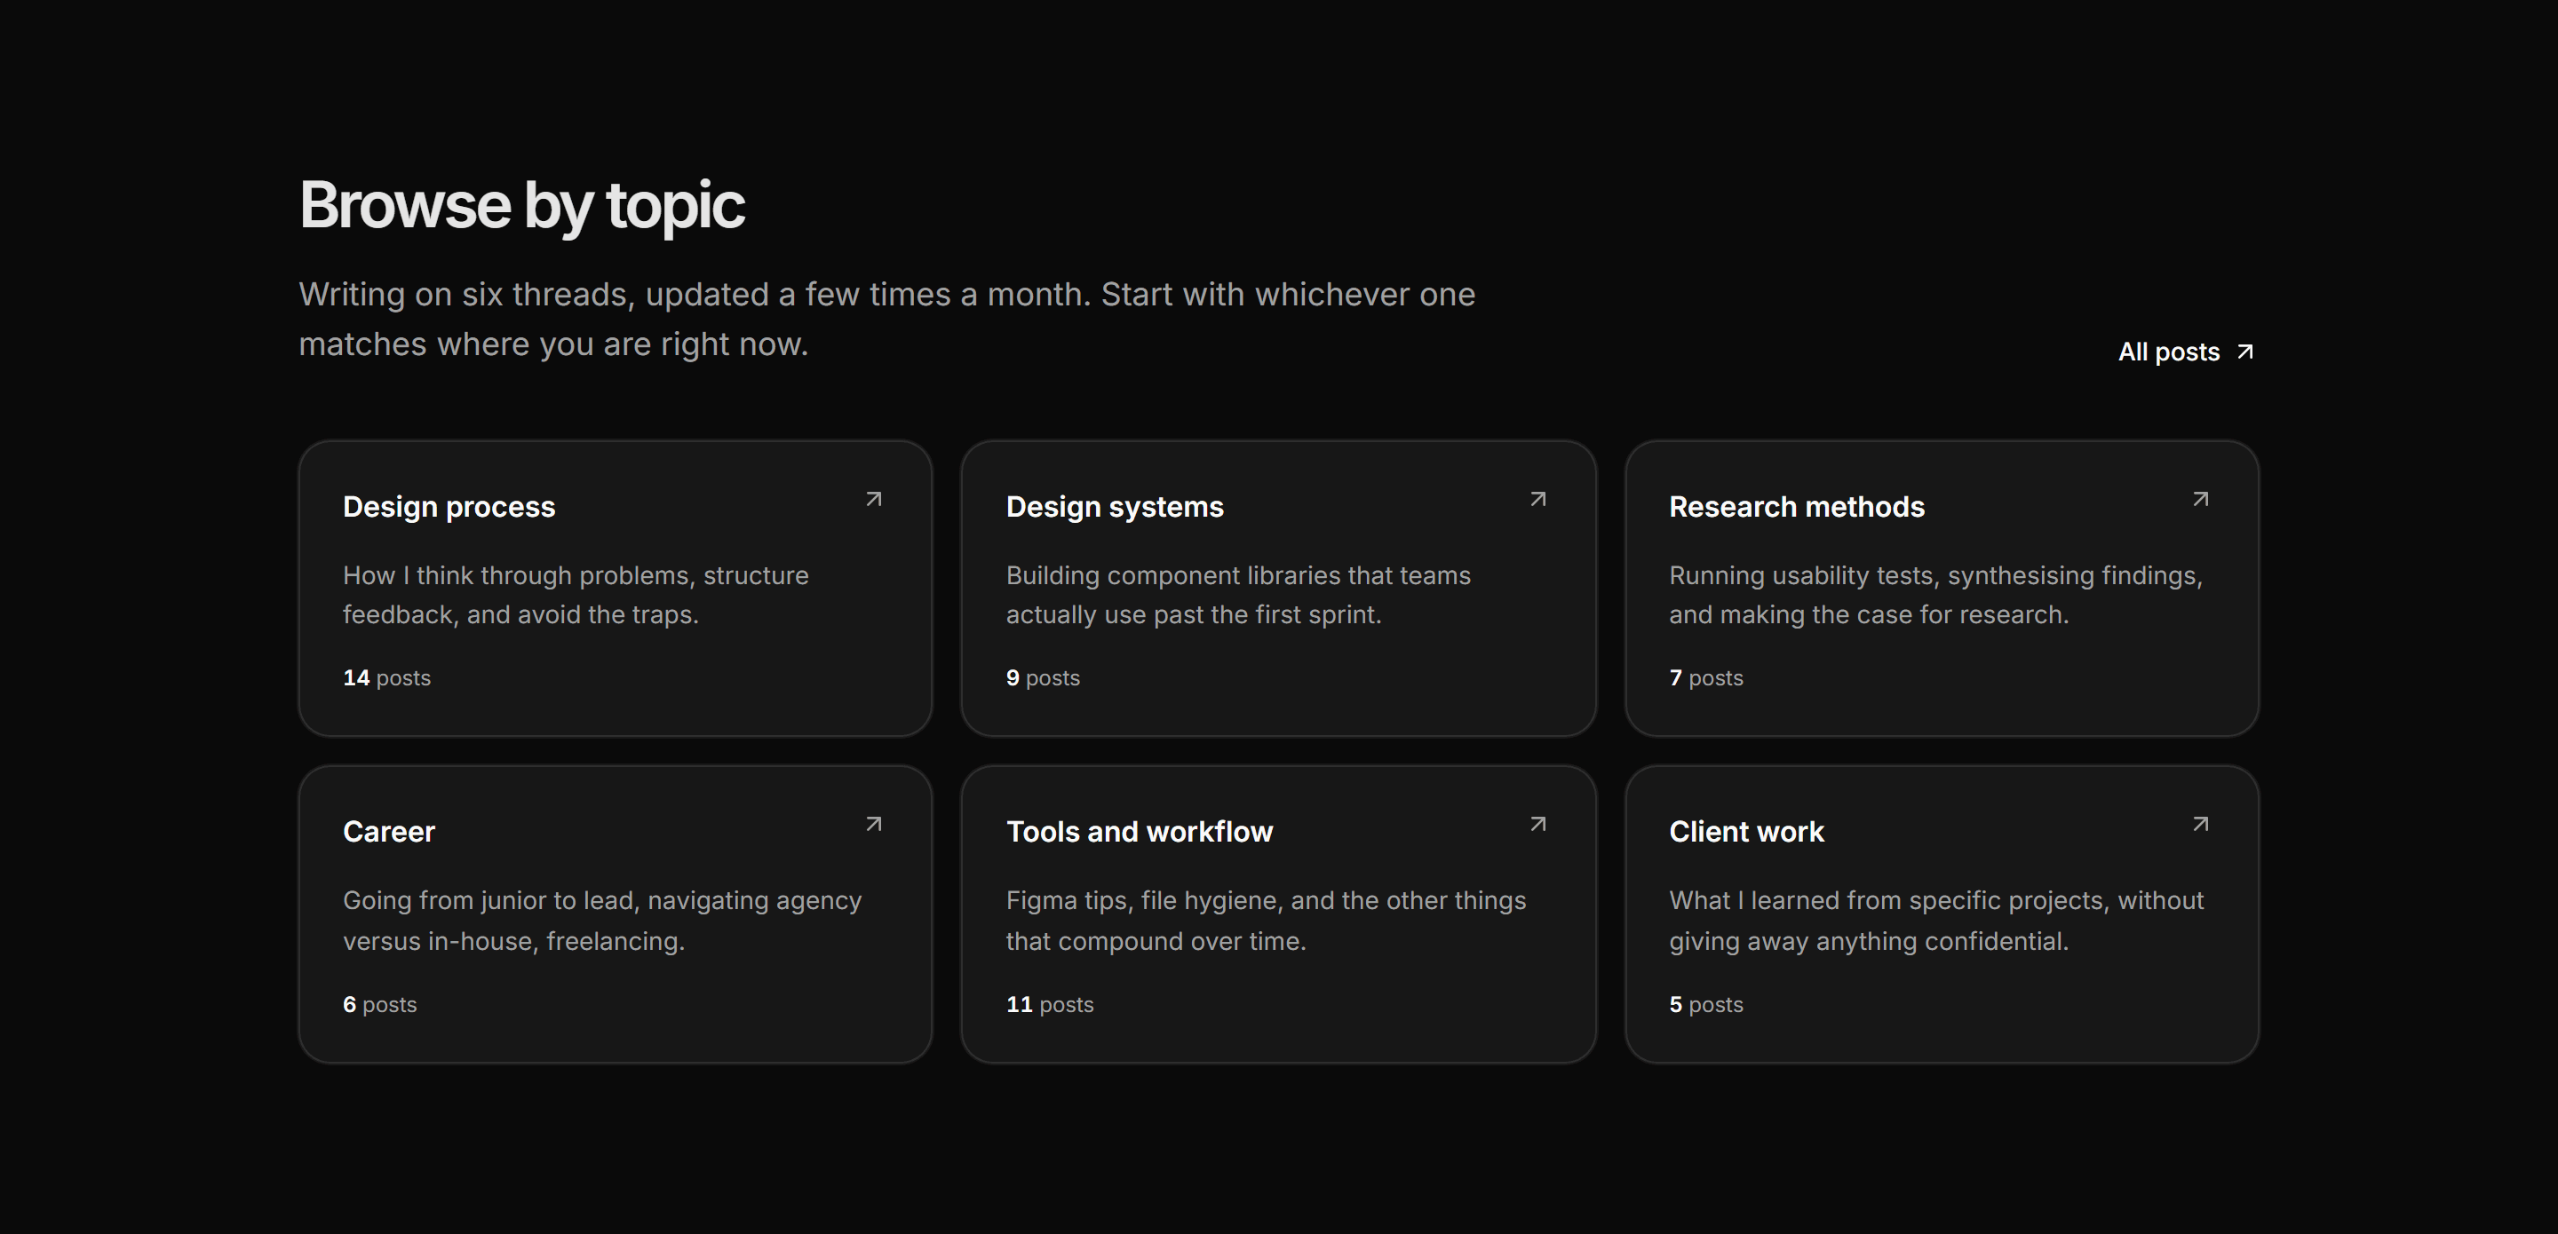Open the Design systems topic title

coord(1114,506)
